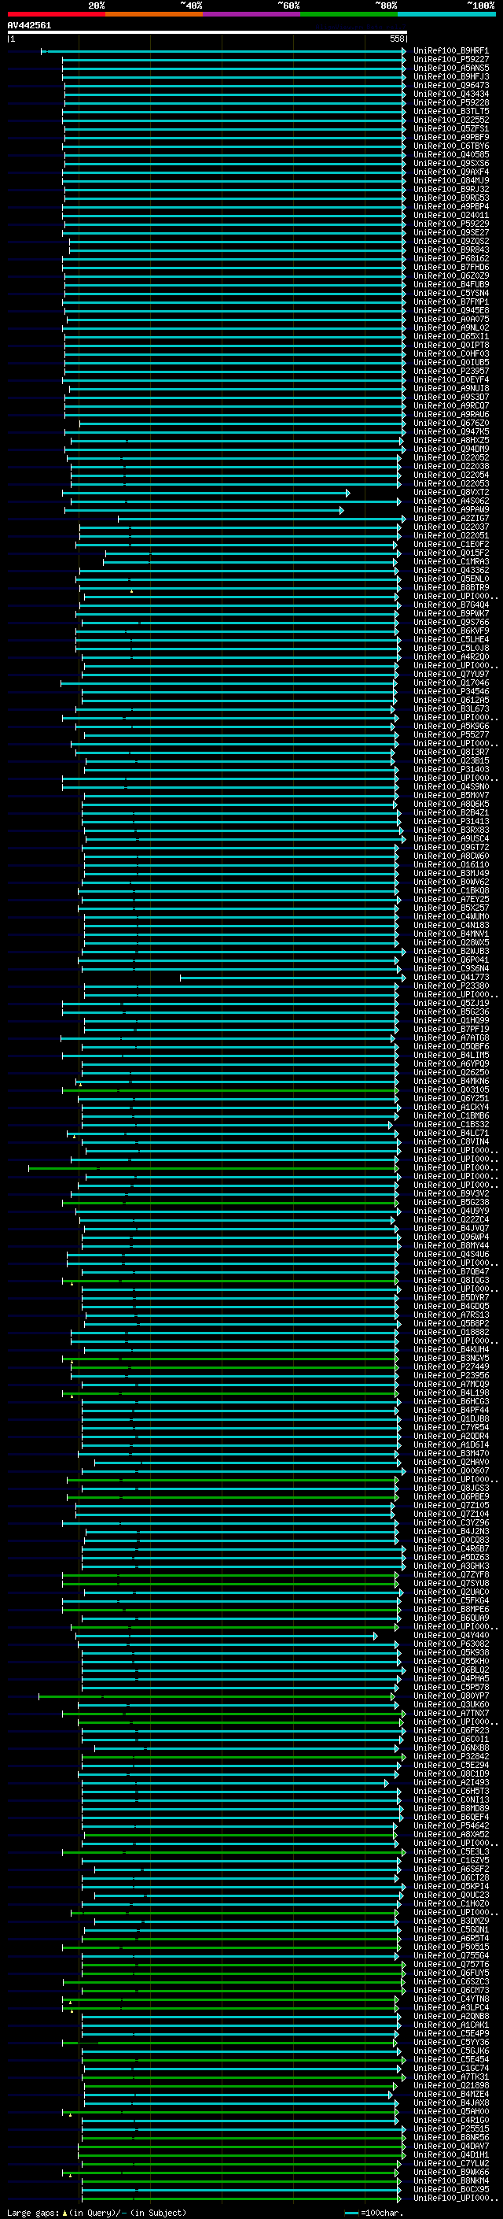Select the UniRef100_B9RJ32 label
This screenshot has width=503, height=2219.
point(451,190)
